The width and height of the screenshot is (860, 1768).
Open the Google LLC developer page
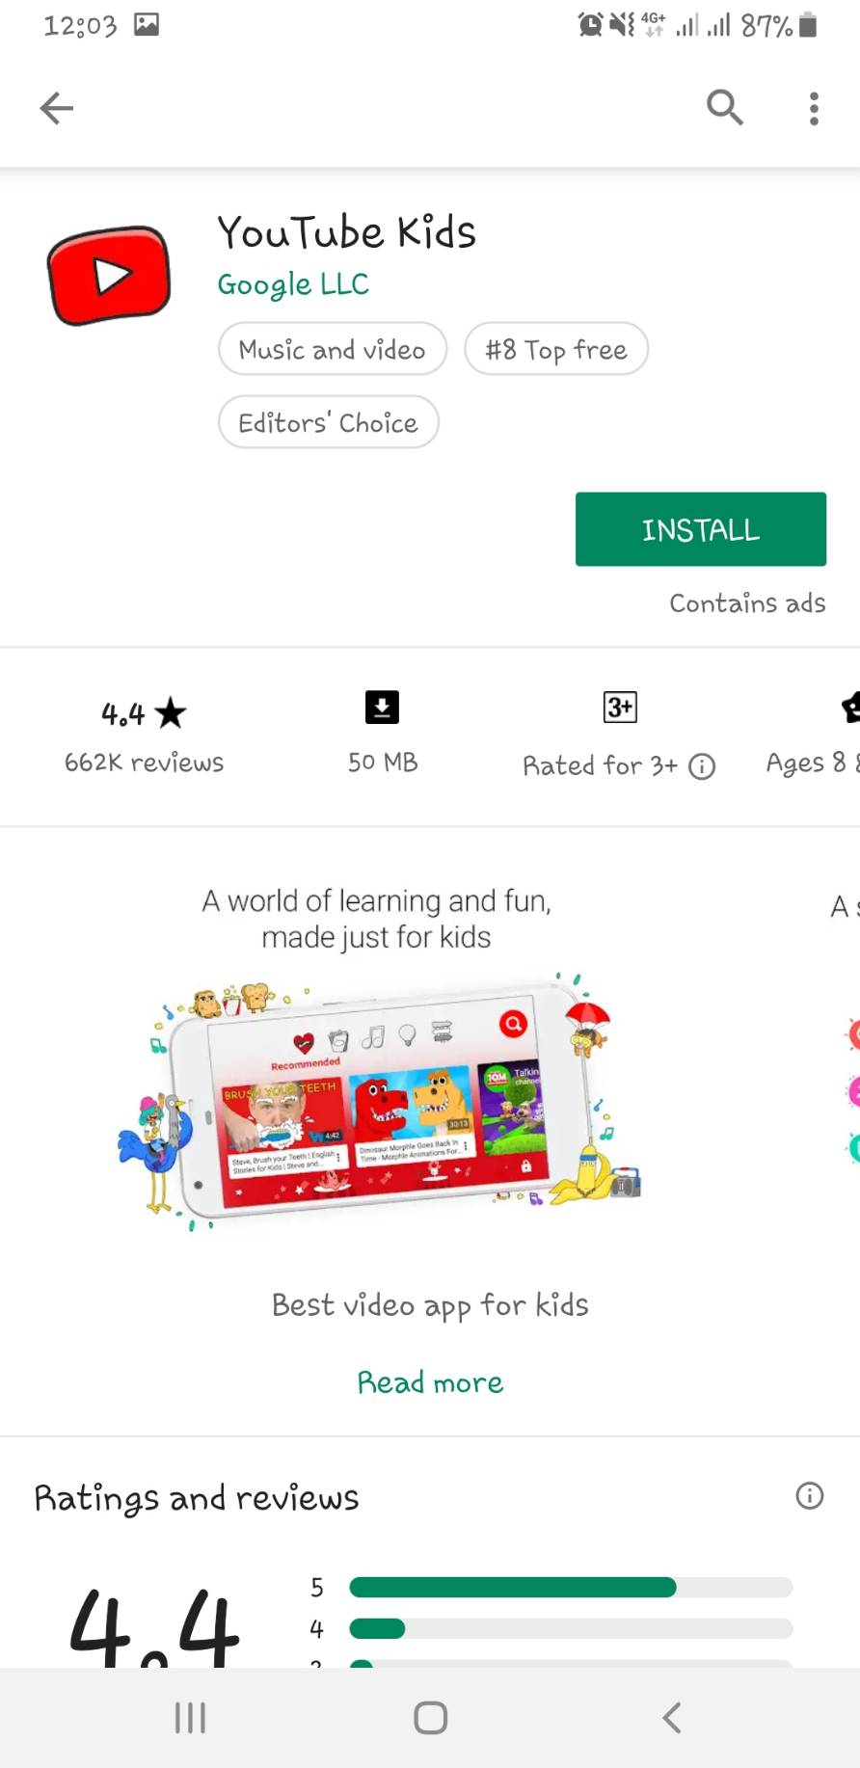point(293,284)
